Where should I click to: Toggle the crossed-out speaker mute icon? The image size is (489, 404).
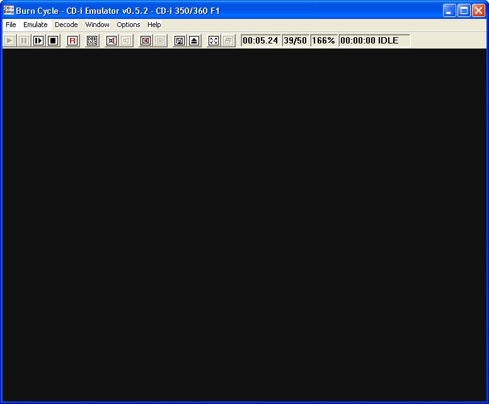pyautogui.click(x=112, y=40)
